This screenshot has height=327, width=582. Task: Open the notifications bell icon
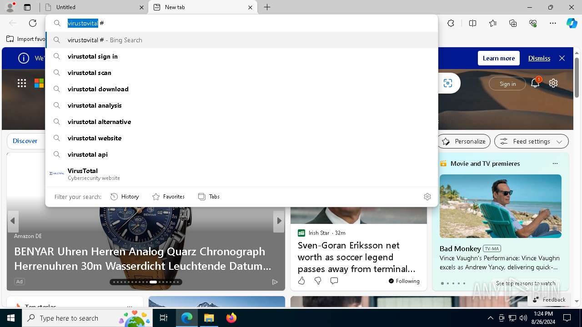tap(535, 83)
